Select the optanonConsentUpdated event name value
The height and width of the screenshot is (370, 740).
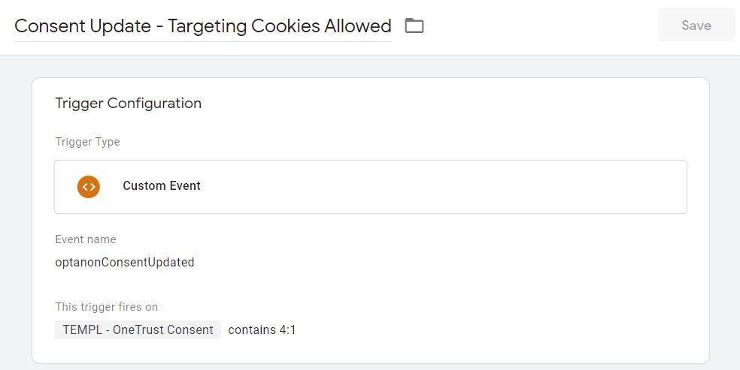click(125, 263)
